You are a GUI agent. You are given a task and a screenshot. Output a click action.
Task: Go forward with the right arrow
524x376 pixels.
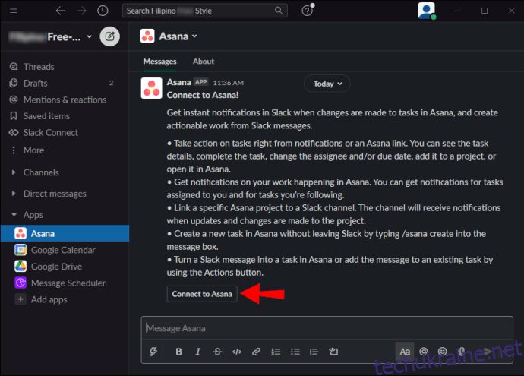81,11
